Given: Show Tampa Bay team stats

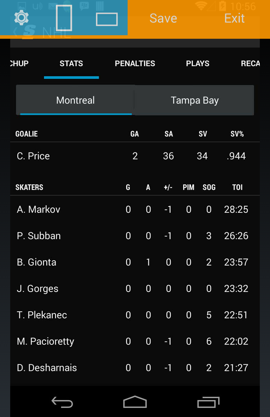Looking at the screenshot, I should point(194,100).
